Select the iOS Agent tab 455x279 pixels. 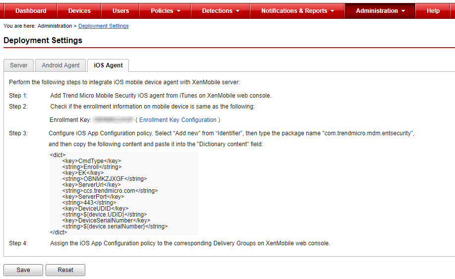[108, 65]
